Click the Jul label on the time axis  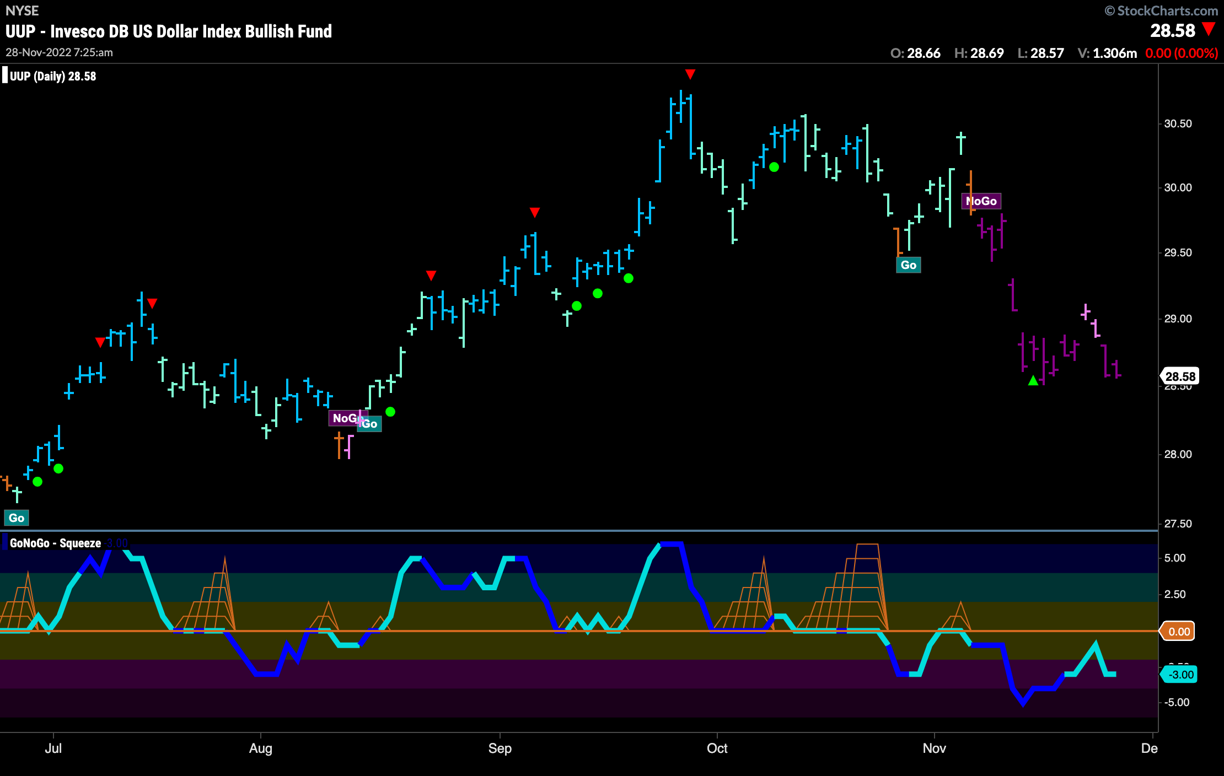53,748
